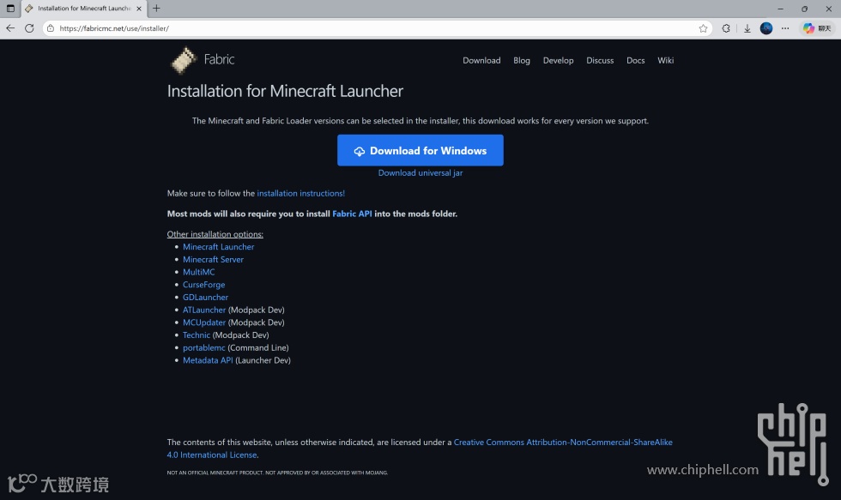Viewport: 841px width, 500px height.
Task: Open the tab actions menu icon
Action: pos(10,9)
